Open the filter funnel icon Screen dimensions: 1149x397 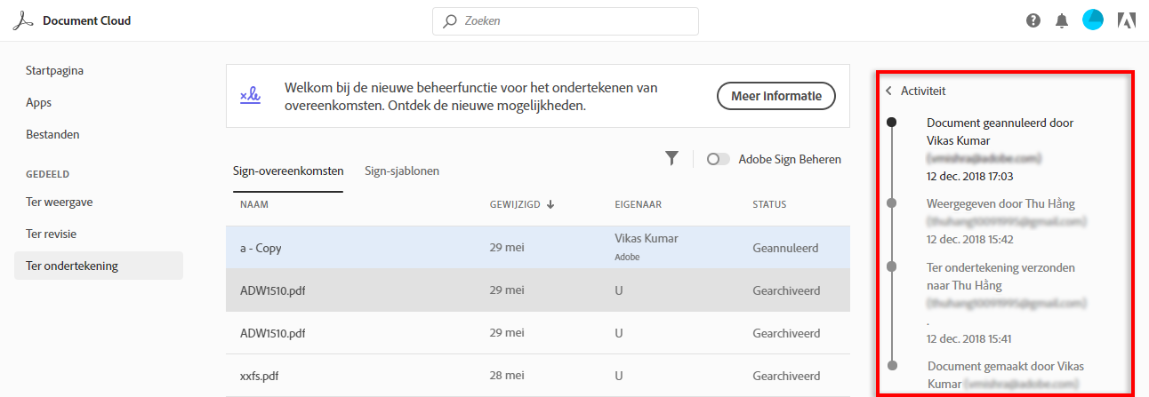click(671, 158)
